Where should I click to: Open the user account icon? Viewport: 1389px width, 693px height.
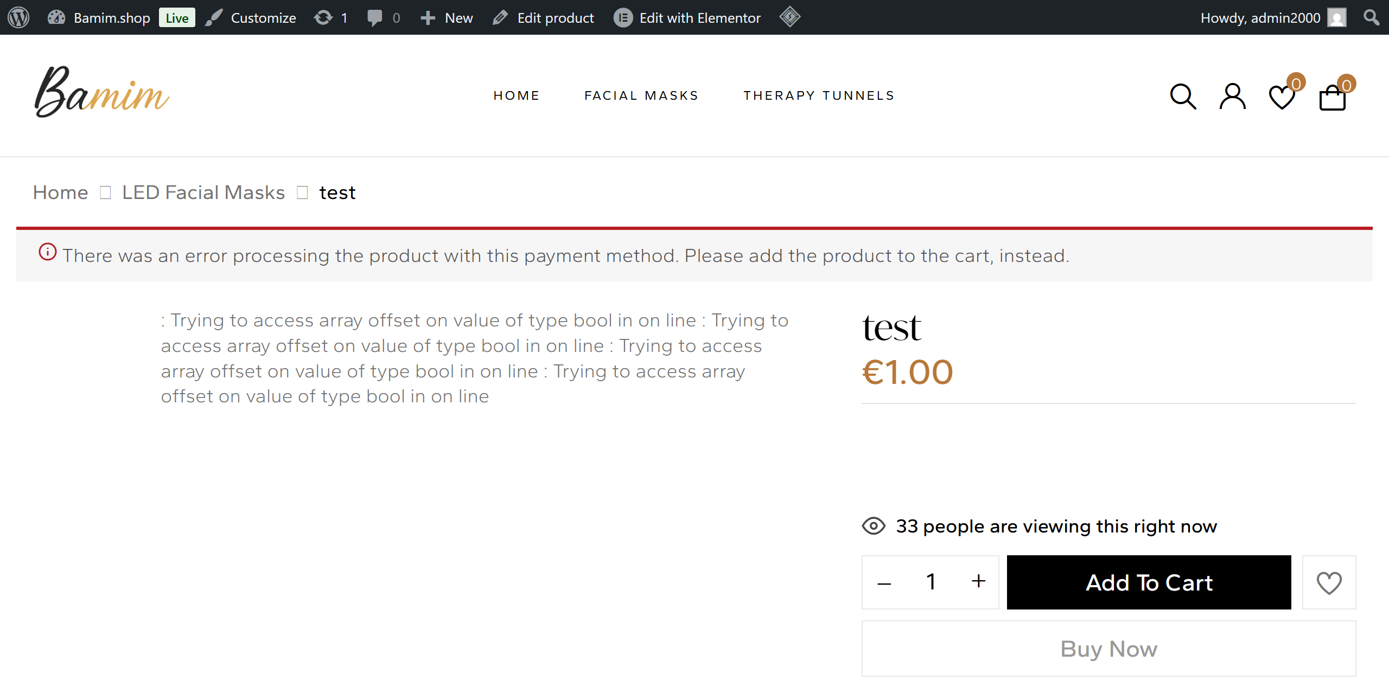coord(1233,97)
